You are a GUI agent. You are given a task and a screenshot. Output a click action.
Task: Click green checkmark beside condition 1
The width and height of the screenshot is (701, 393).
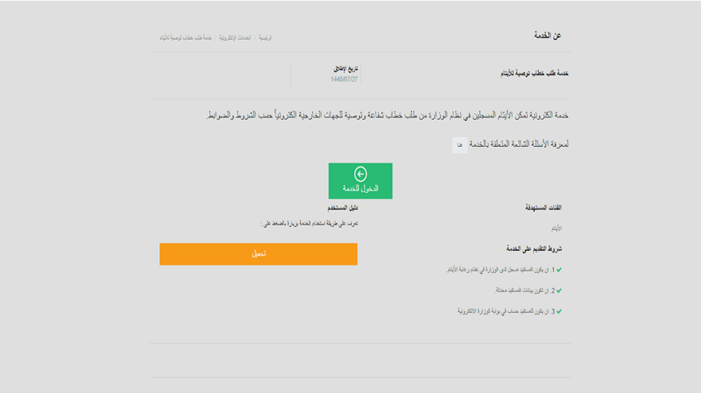[x=559, y=270]
